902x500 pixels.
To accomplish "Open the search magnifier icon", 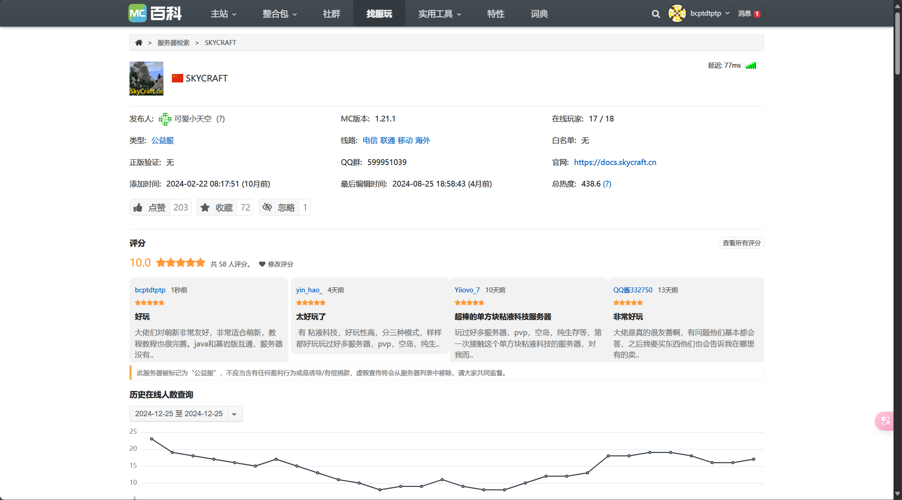I will point(655,14).
